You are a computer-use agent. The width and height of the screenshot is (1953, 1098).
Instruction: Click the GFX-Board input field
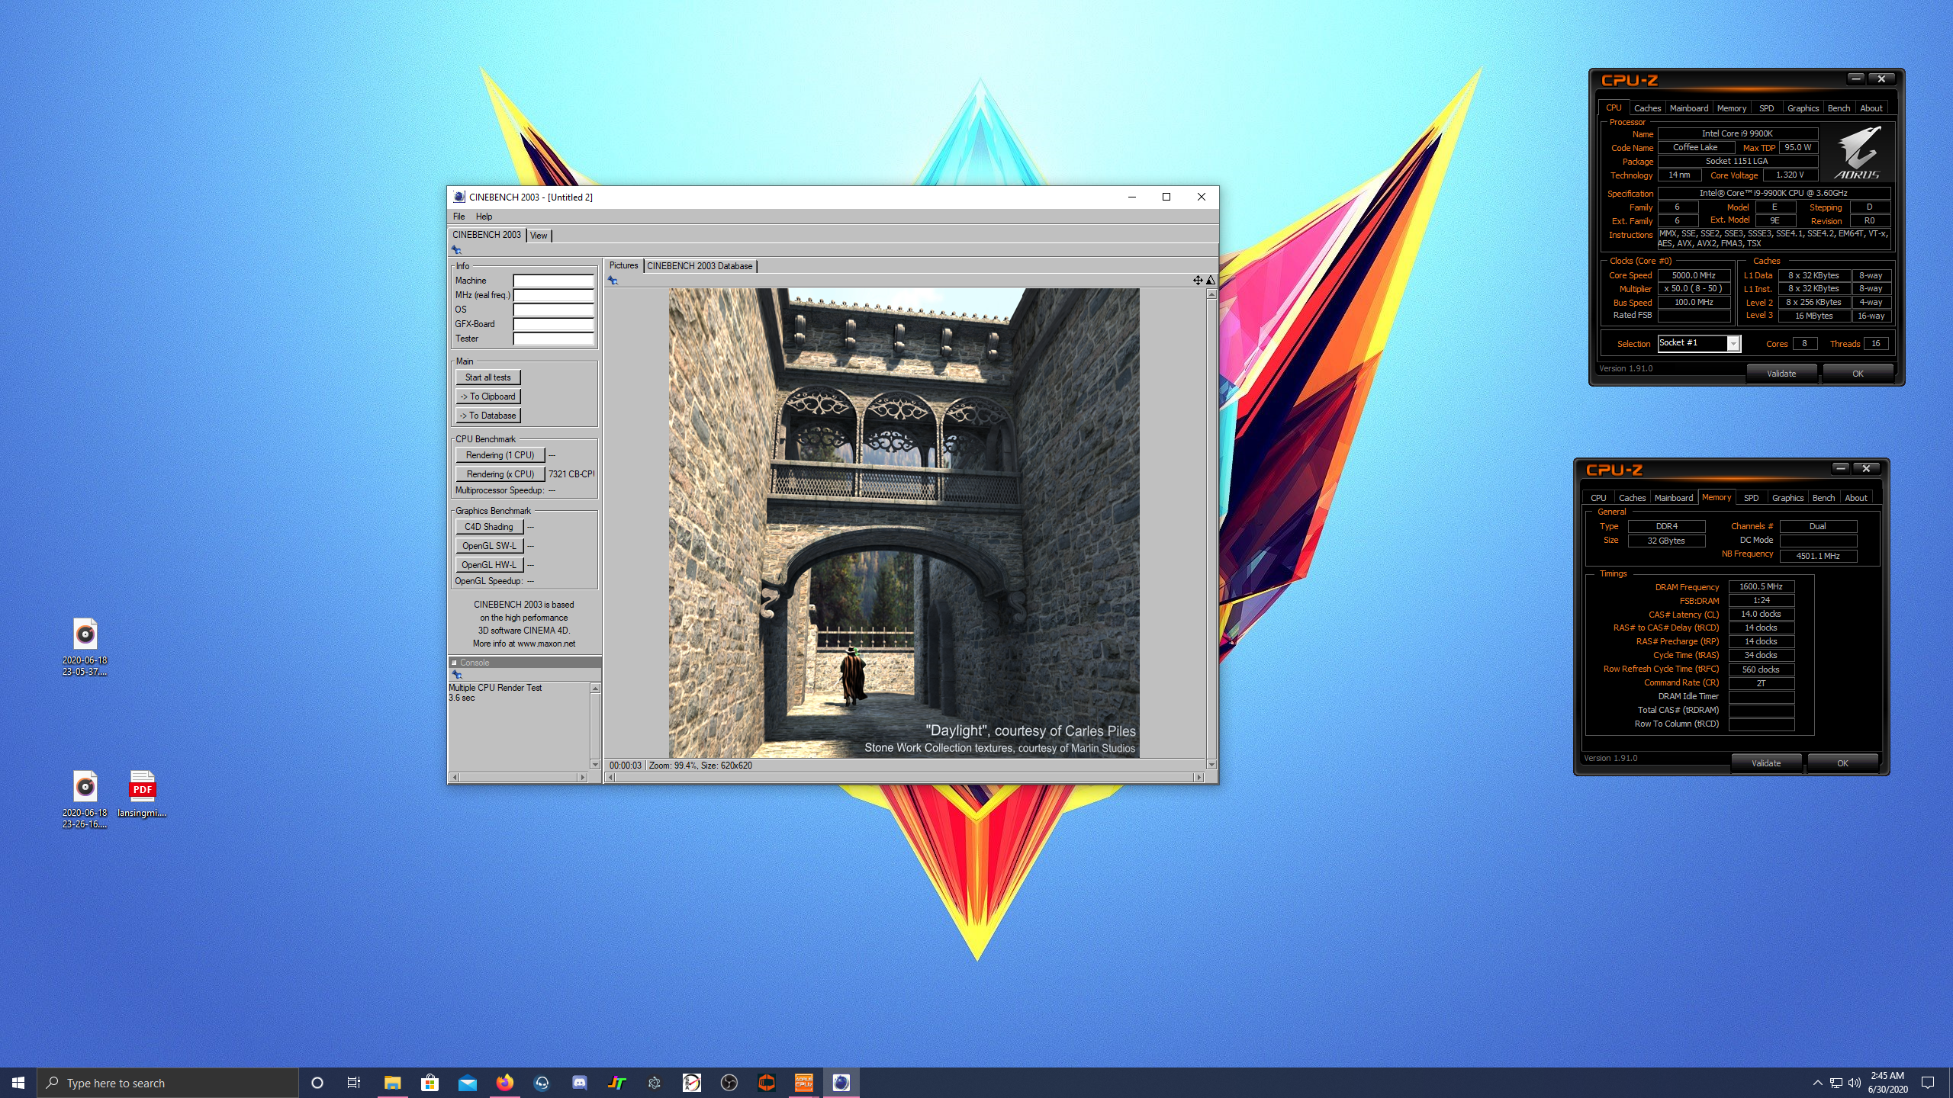[x=553, y=324]
